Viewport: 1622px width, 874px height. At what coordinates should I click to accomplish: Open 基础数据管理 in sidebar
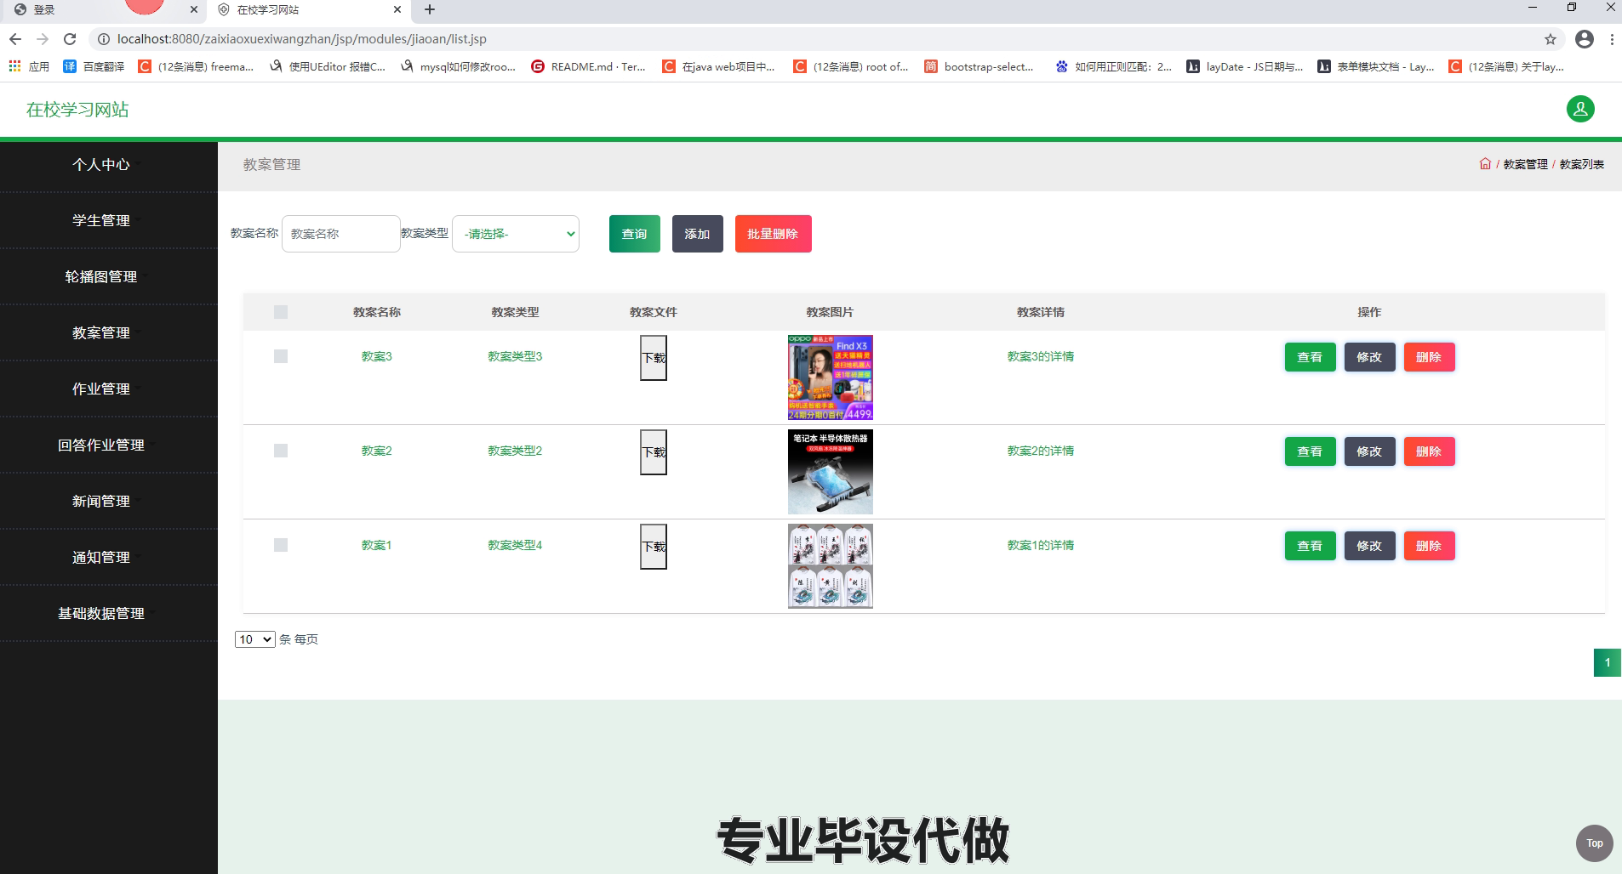point(101,614)
